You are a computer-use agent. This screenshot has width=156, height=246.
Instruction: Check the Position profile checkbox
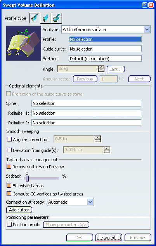(x=9, y=225)
